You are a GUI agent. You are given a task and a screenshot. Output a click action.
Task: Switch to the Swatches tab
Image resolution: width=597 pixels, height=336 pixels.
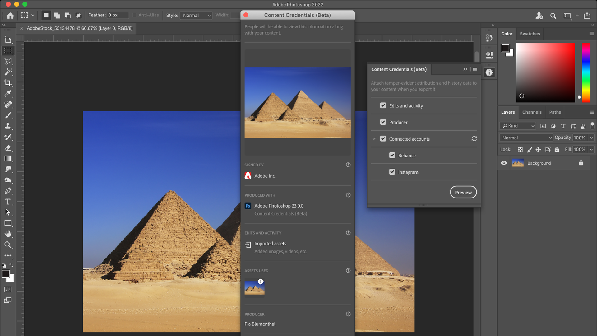pos(530,34)
